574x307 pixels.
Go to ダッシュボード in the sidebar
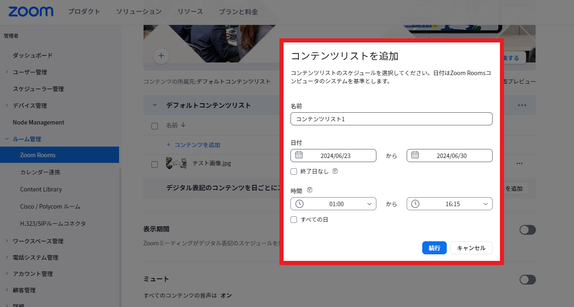(33, 55)
